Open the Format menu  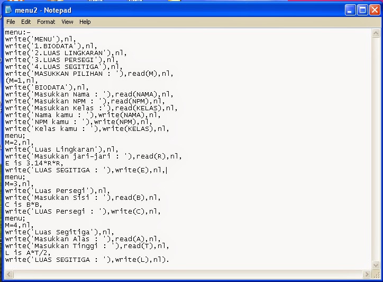point(46,22)
